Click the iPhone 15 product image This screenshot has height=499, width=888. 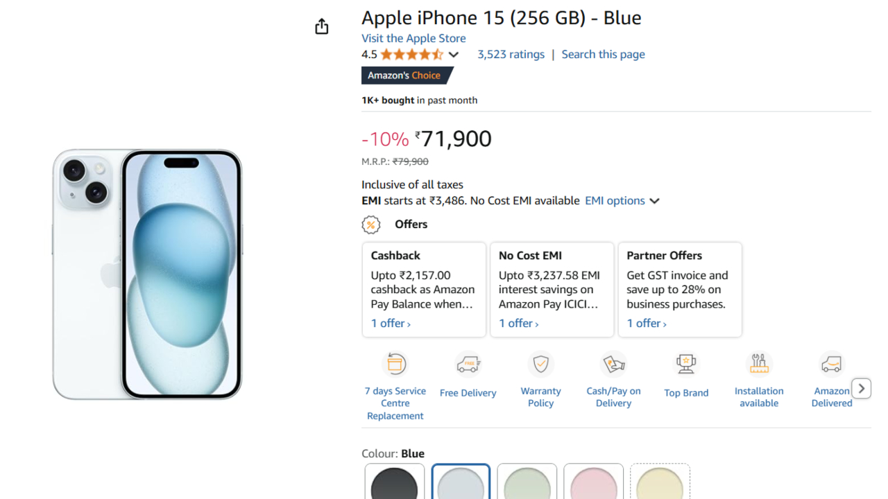pyautogui.click(x=147, y=274)
